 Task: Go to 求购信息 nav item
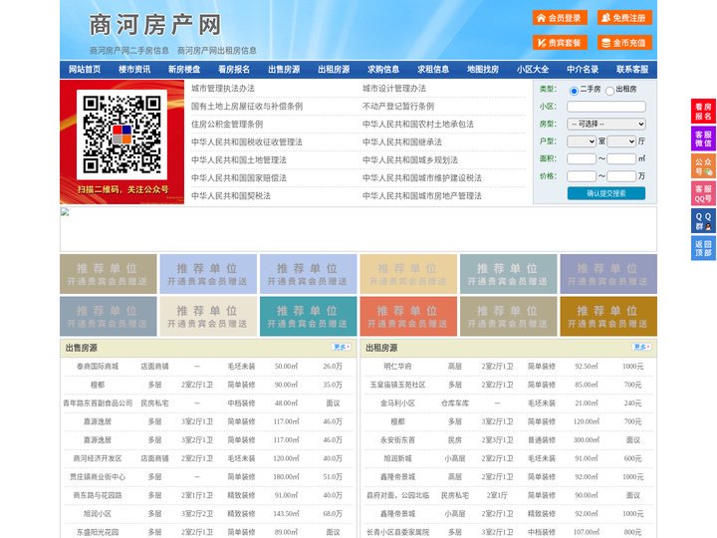383,69
